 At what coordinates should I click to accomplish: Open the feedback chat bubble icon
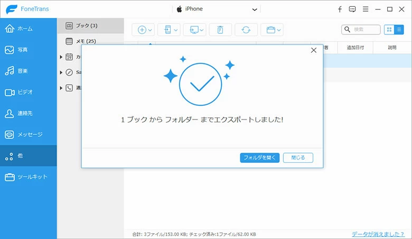352,9
